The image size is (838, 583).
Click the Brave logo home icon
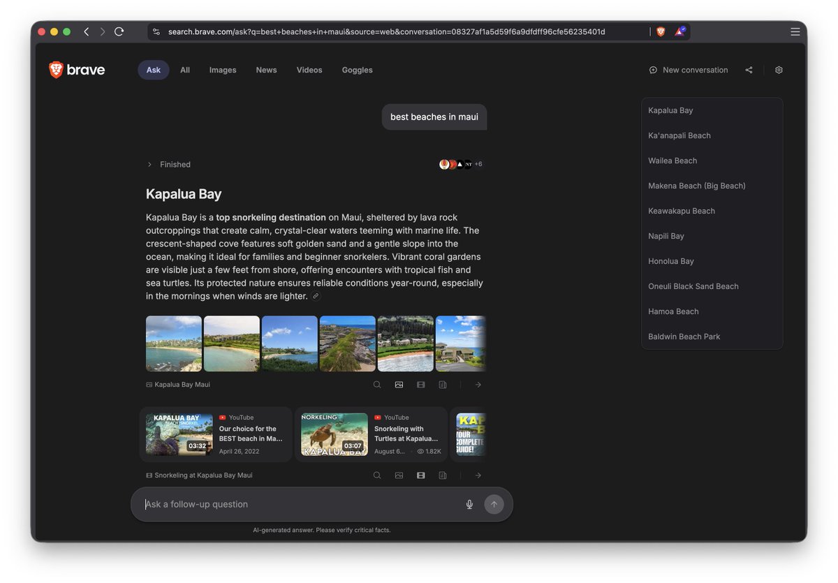click(x=77, y=70)
